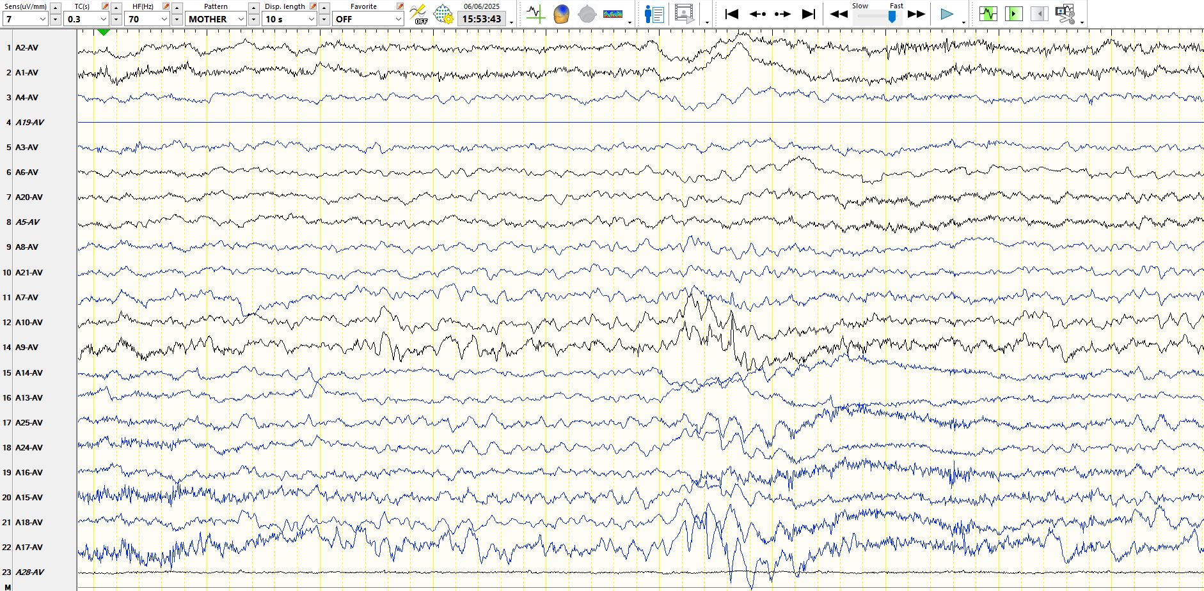This screenshot has height=591, width=1204.
Task: Open the spectrogram trend display icon
Action: point(613,14)
